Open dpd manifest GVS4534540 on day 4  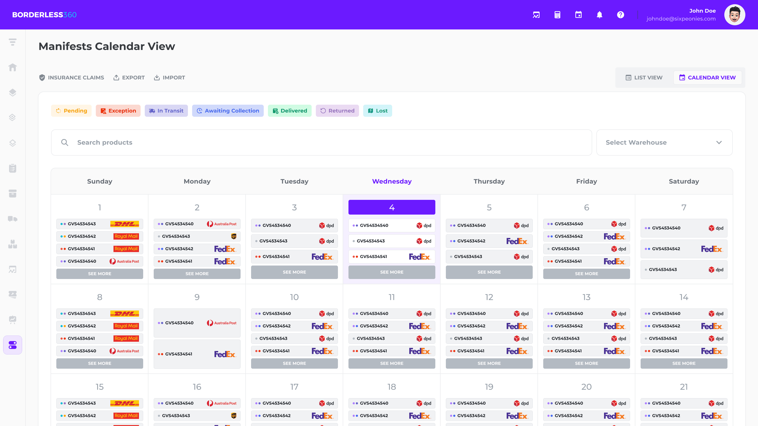392,226
